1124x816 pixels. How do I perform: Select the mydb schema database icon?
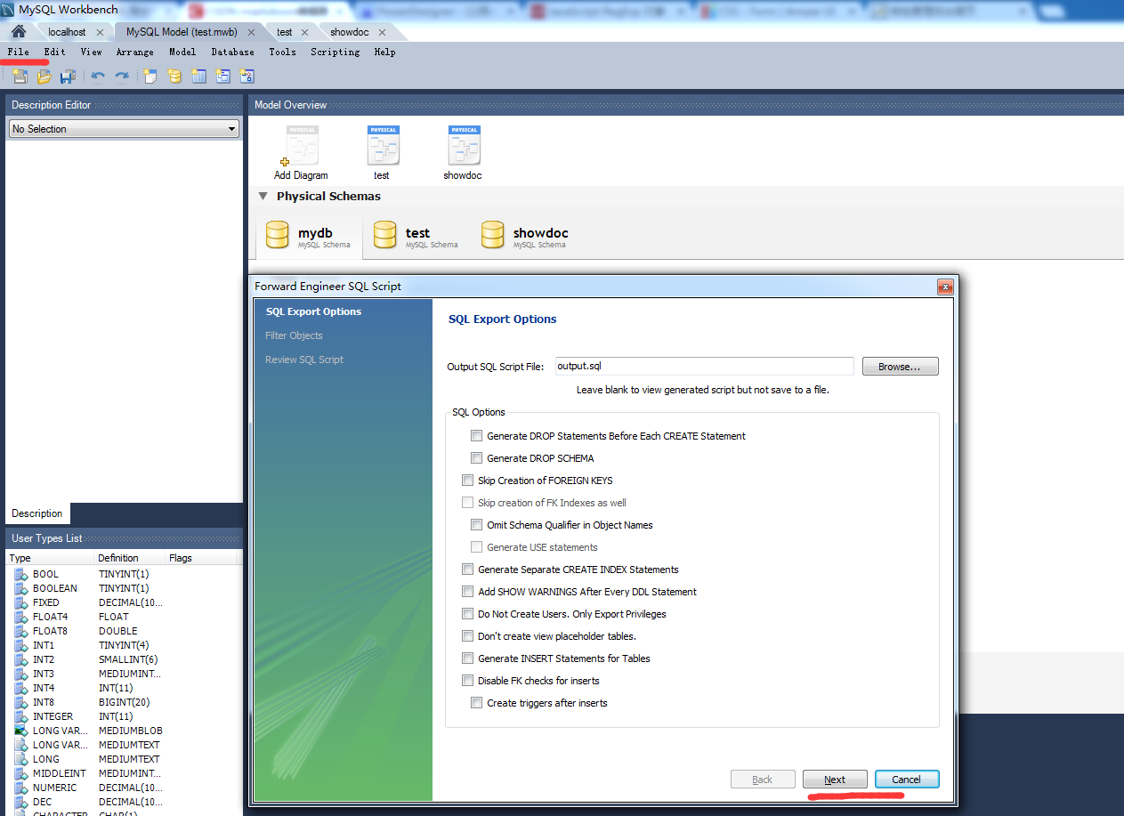[278, 235]
